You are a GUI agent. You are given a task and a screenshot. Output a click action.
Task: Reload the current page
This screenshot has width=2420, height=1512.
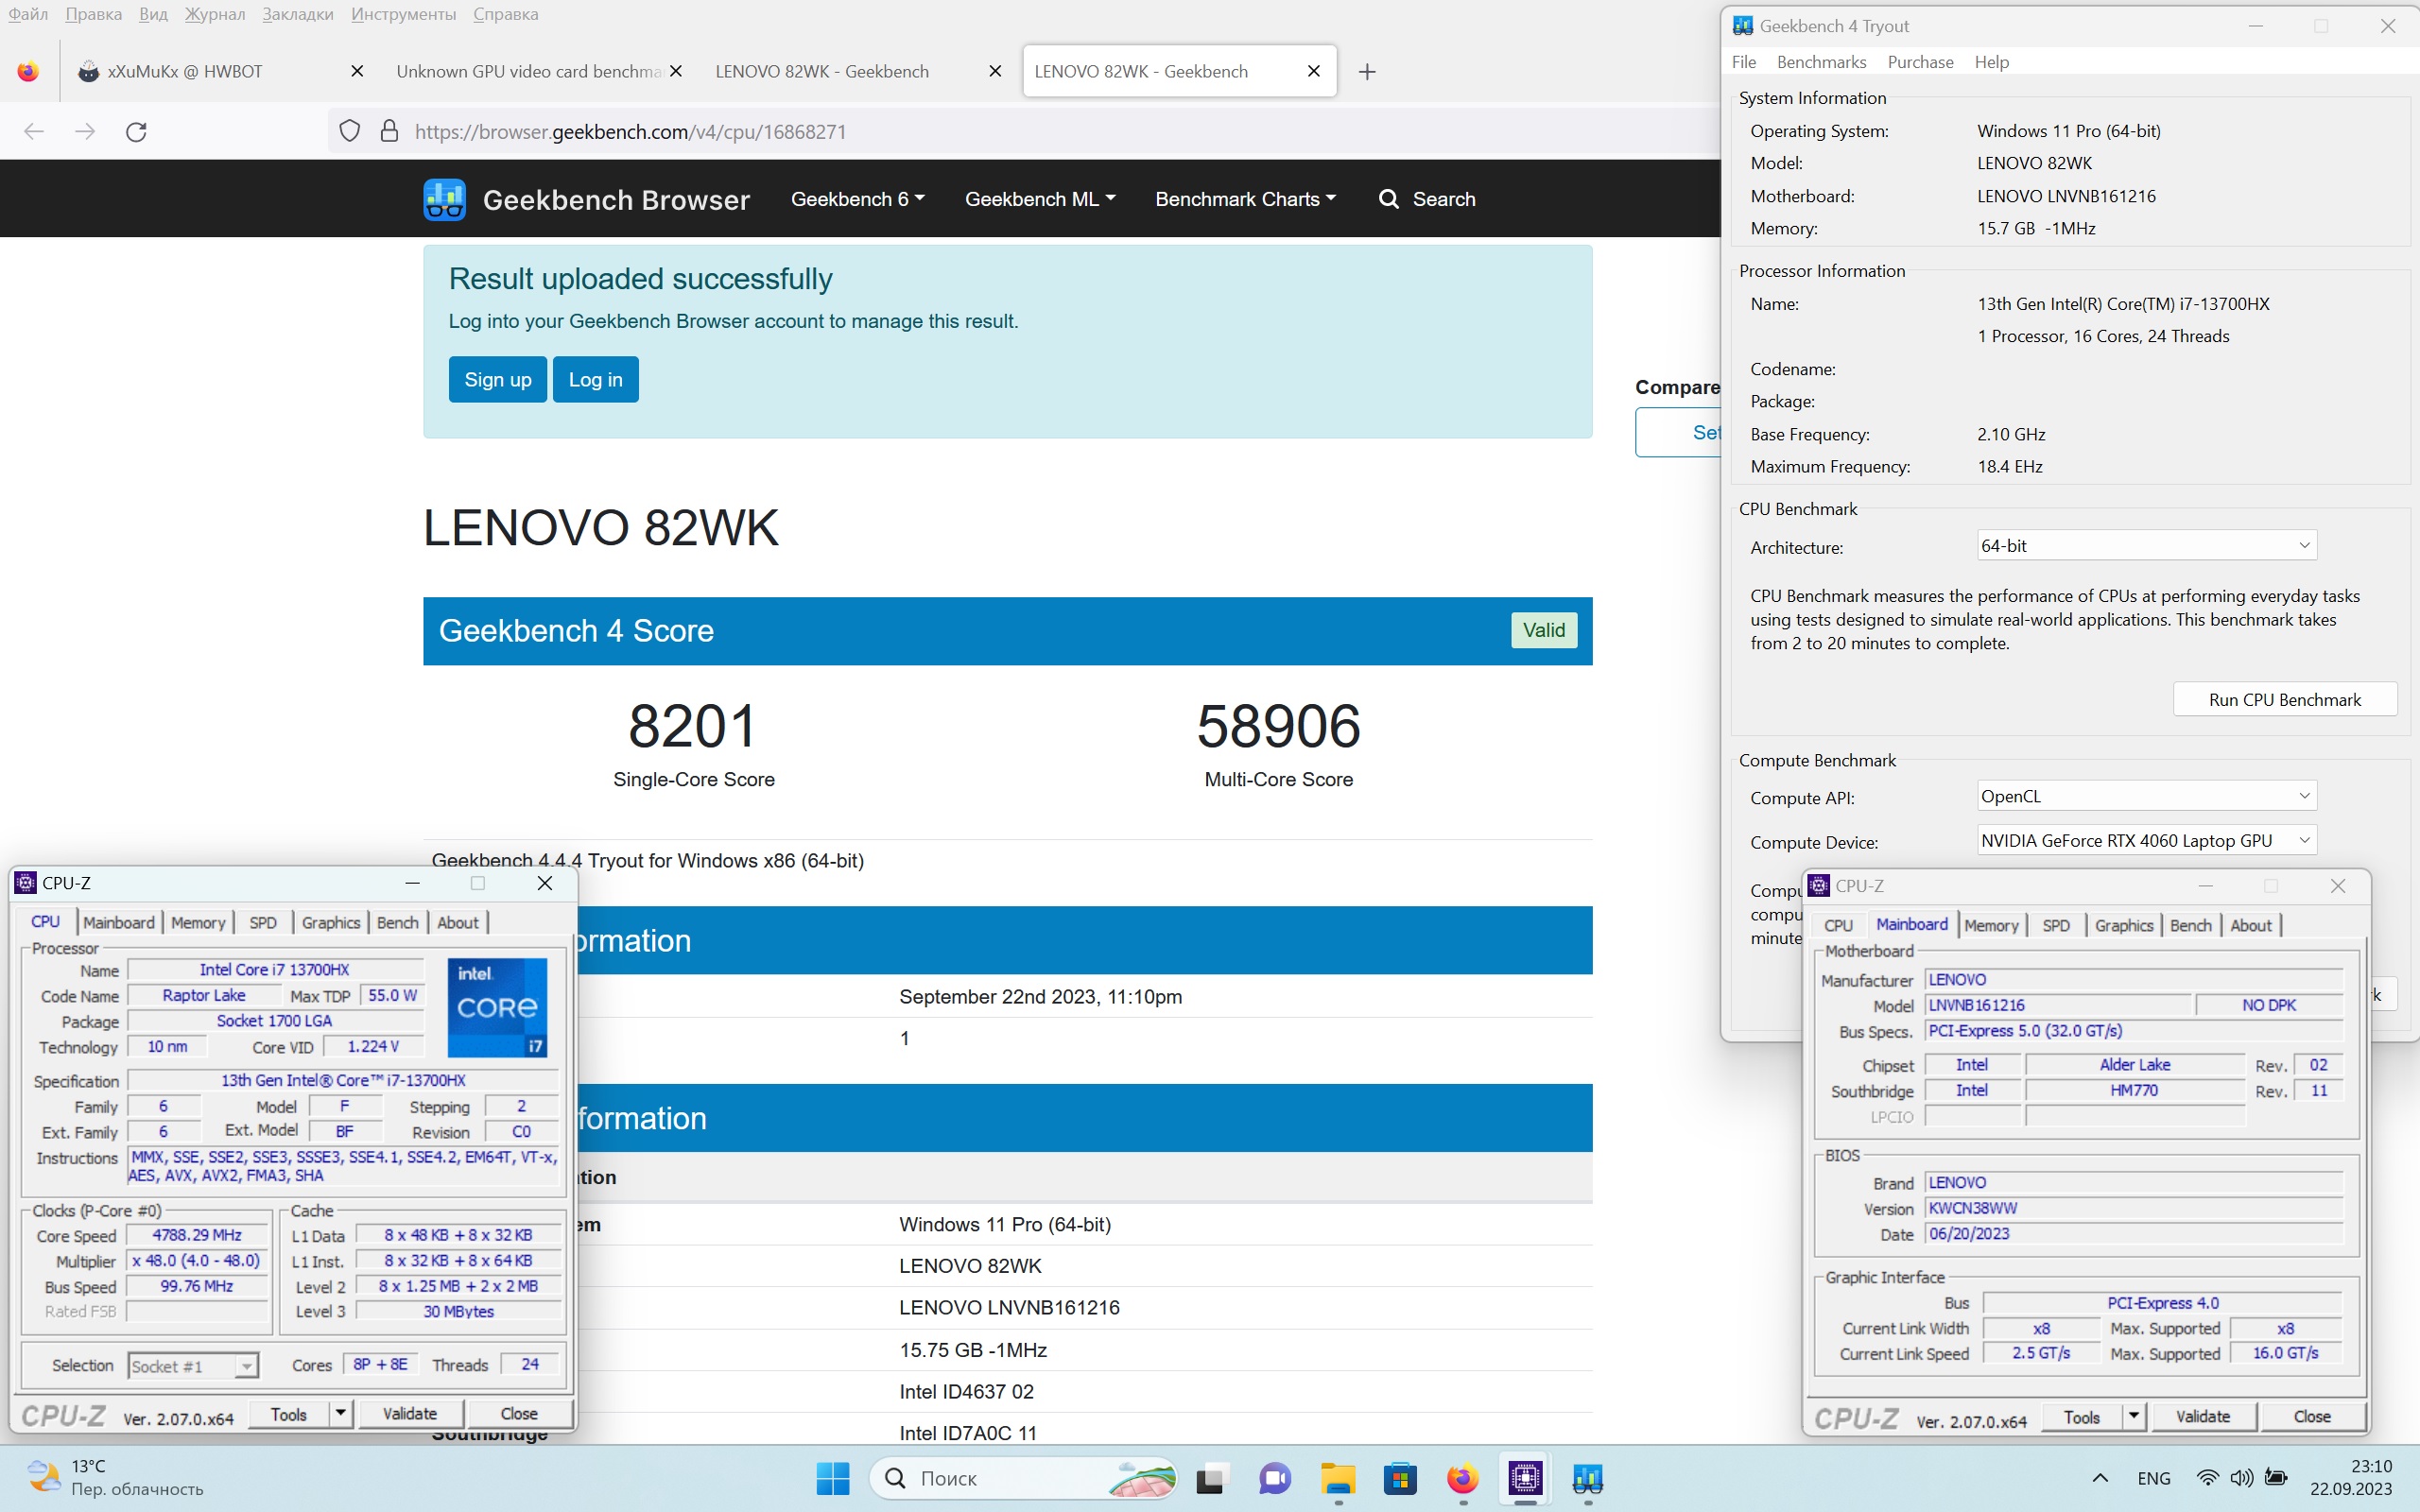[137, 131]
